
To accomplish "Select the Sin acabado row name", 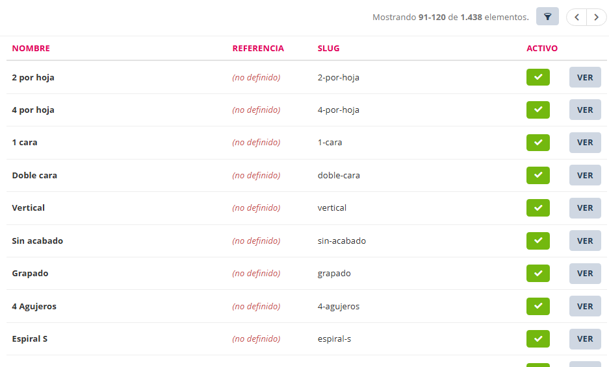I will tap(38, 241).
